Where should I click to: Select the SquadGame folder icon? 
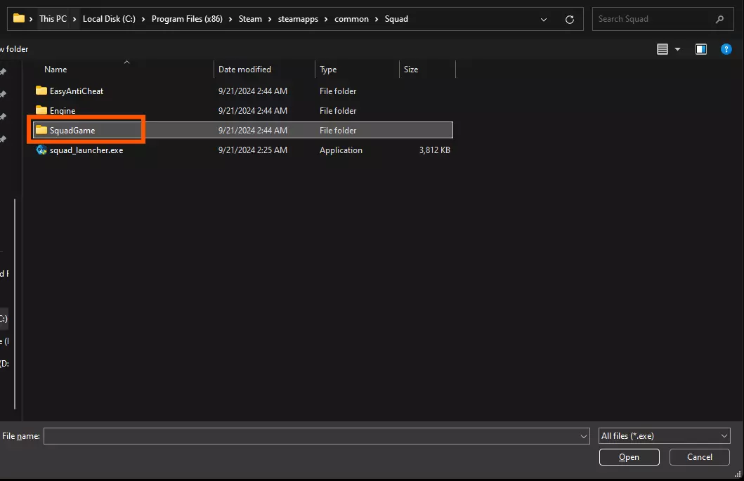click(x=41, y=130)
